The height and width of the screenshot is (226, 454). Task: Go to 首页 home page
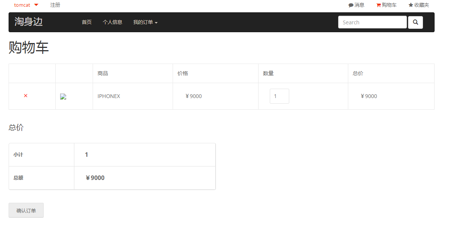point(87,22)
